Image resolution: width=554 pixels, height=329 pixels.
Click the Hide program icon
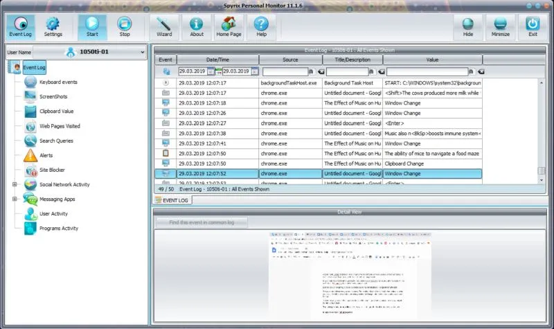click(468, 27)
